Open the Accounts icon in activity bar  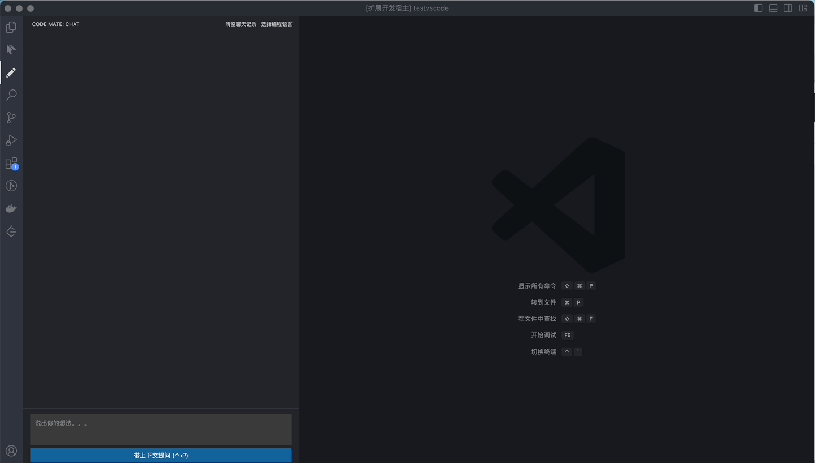tap(11, 451)
